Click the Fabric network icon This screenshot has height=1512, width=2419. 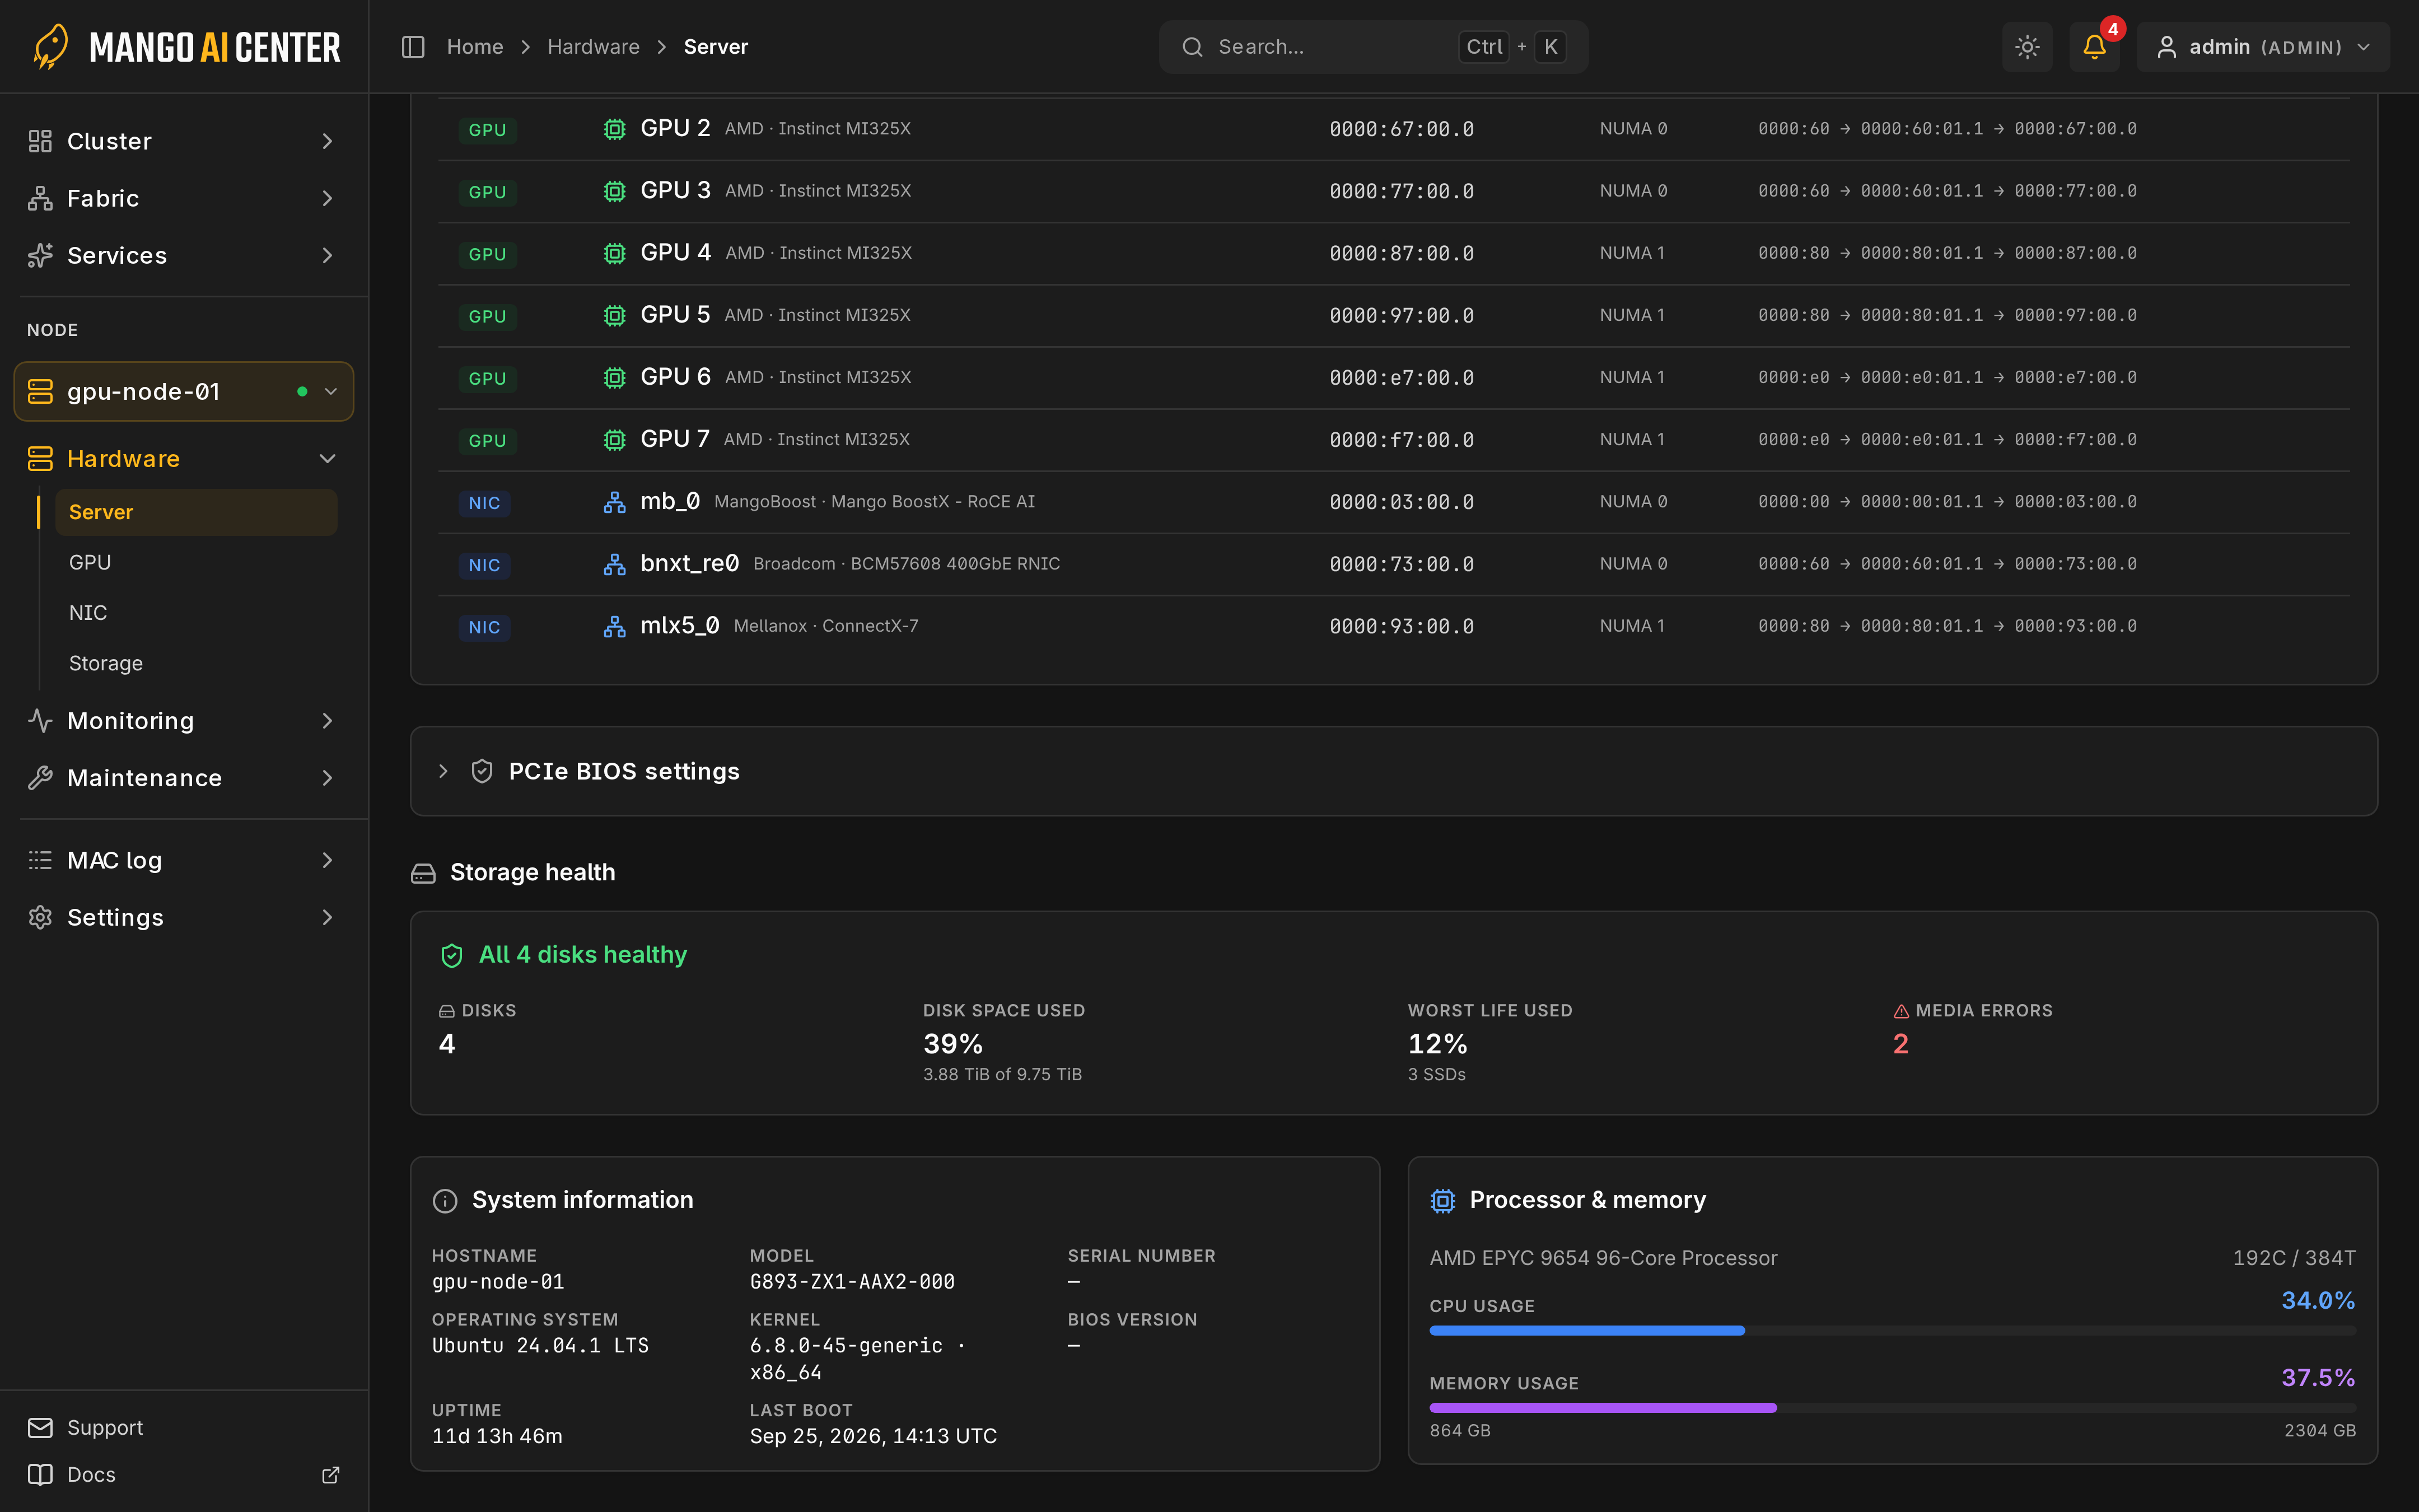(40, 198)
